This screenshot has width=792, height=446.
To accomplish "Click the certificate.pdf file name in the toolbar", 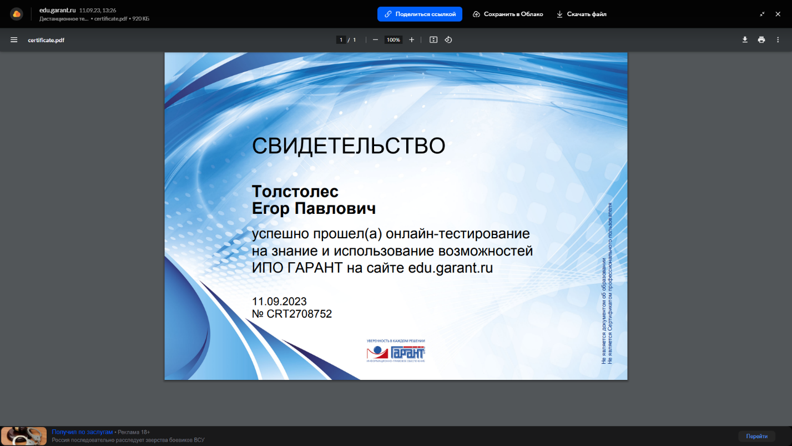I will 46,40.
